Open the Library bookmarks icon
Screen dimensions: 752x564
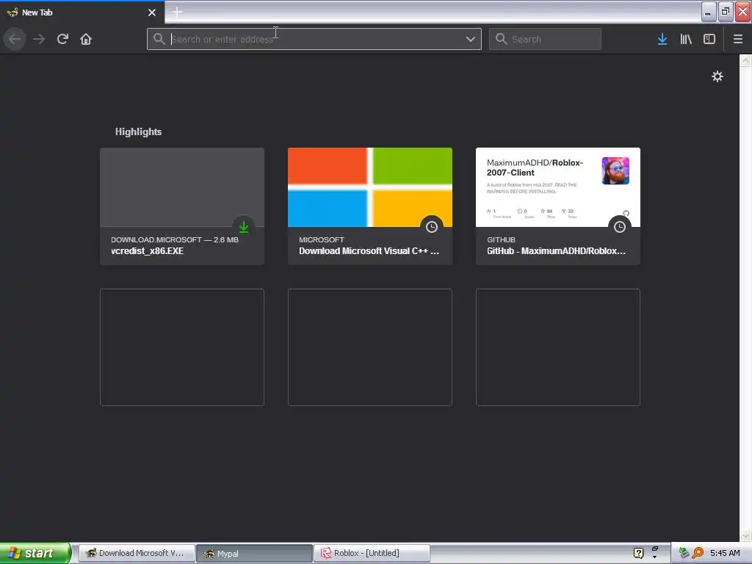click(x=686, y=39)
